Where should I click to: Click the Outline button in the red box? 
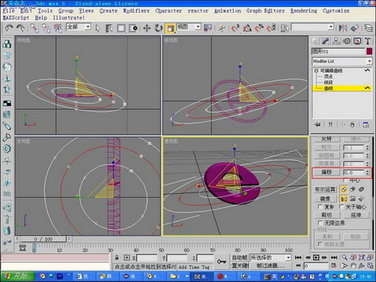(326, 172)
